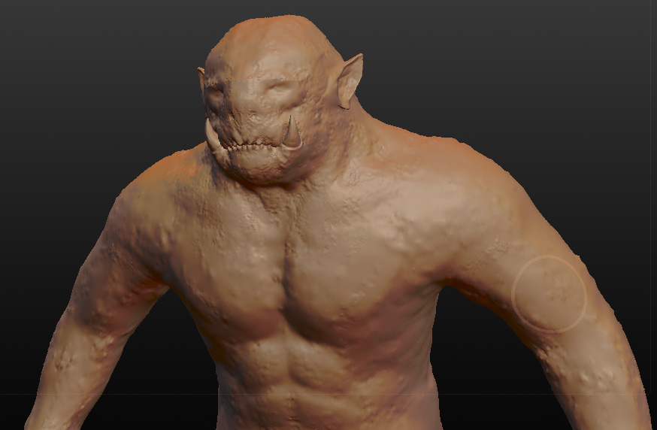657x430 pixels.
Task: Click the creature's sunken eye socket near small ear
Action: [220, 95]
